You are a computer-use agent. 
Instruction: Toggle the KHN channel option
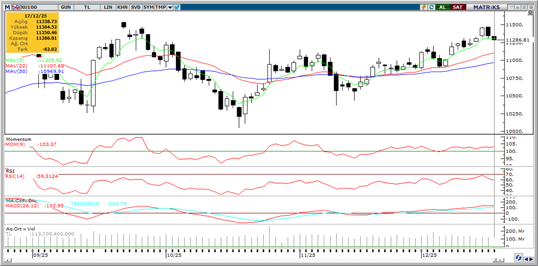122,7
